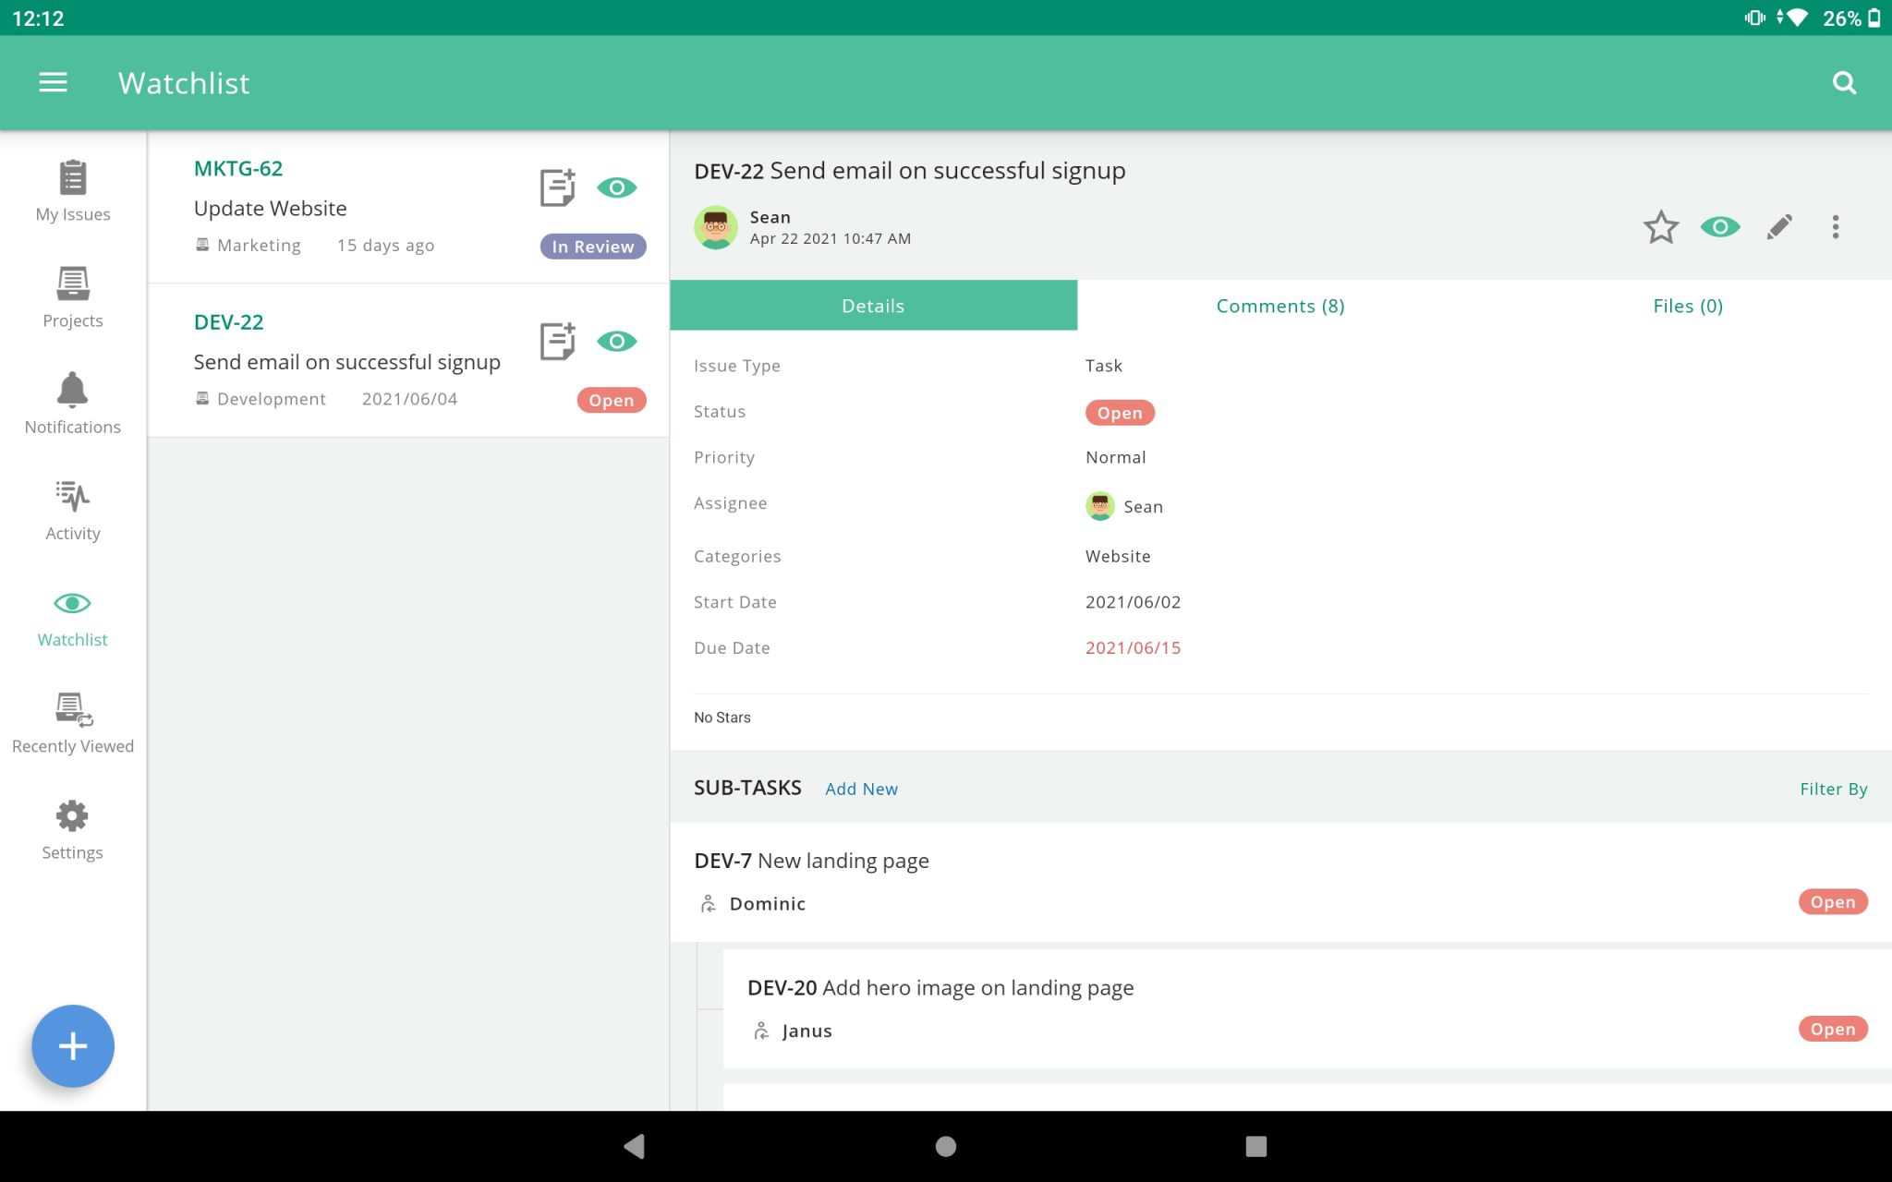Screen dimensions: 1892x1182
Task: Star the issue using the star rating
Action: (1660, 226)
